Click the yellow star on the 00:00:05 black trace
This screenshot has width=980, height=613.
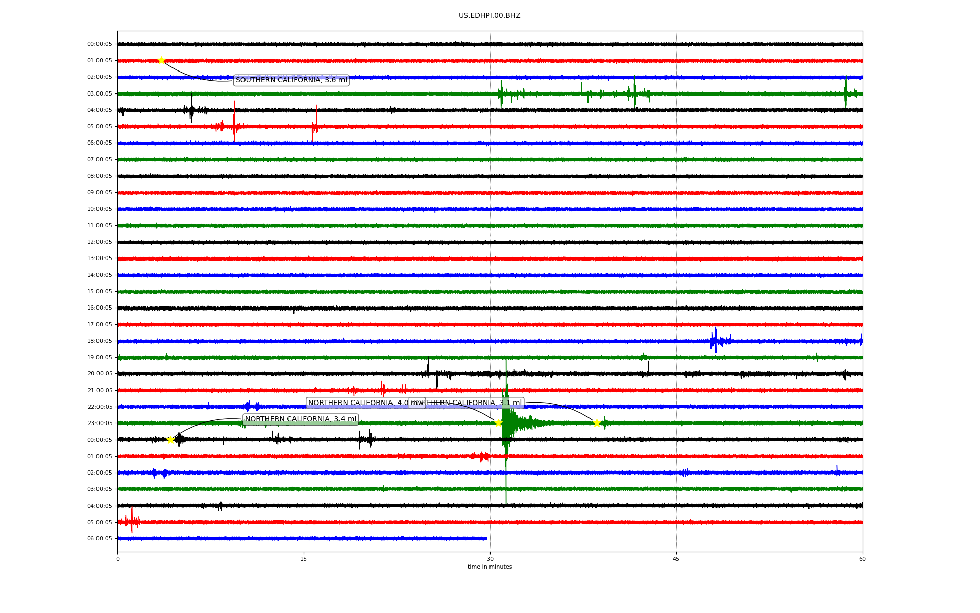(170, 440)
